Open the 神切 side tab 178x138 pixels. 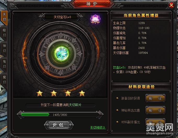tap(4, 48)
